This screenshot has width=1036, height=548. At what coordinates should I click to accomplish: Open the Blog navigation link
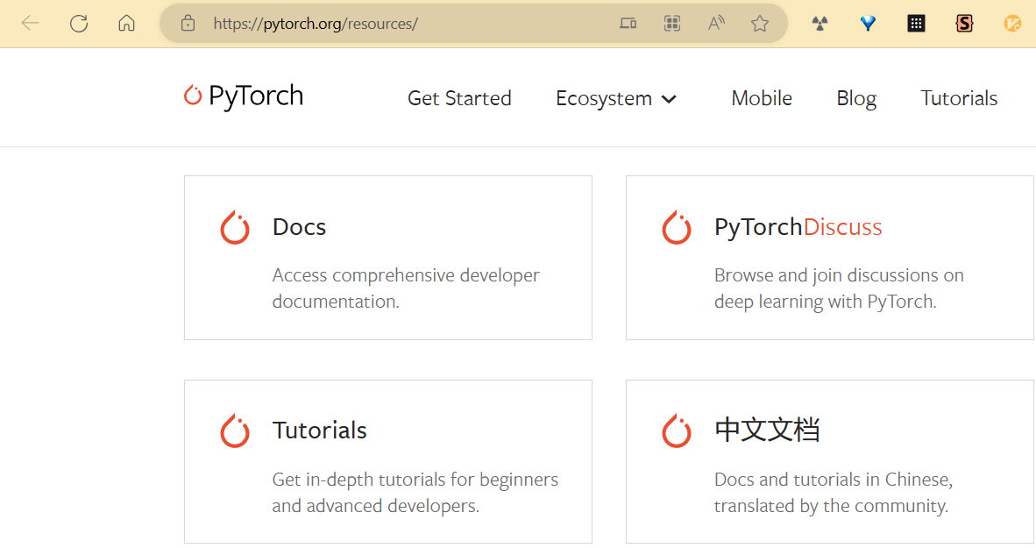[856, 98]
